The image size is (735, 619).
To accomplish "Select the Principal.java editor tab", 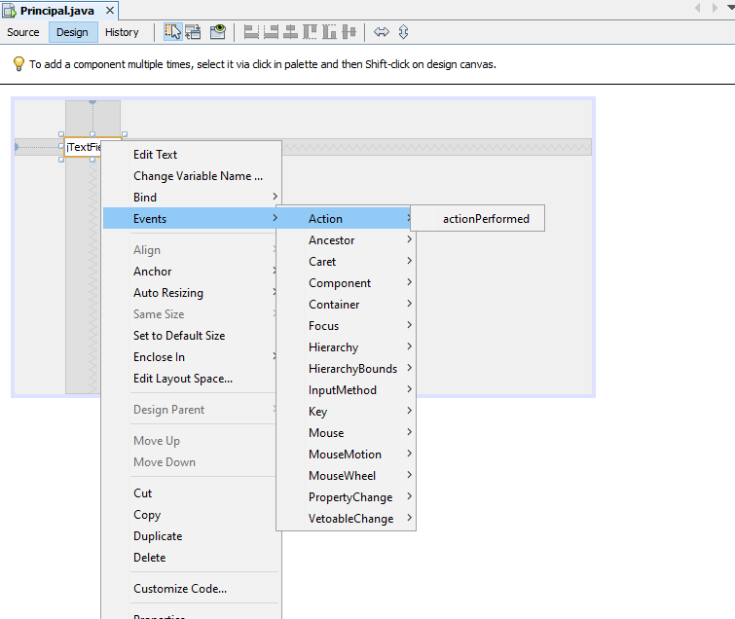I will pyautogui.click(x=57, y=11).
